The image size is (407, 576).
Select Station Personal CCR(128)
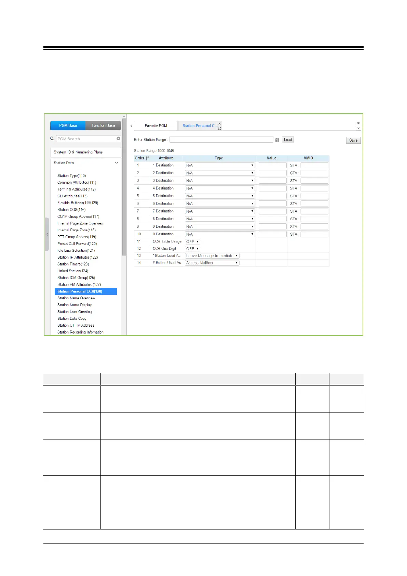tap(86, 291)
